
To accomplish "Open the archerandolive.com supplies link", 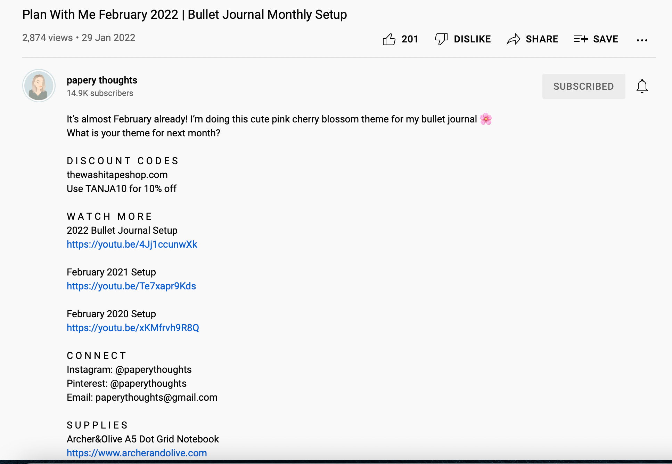I will click(x=137, y=453).
